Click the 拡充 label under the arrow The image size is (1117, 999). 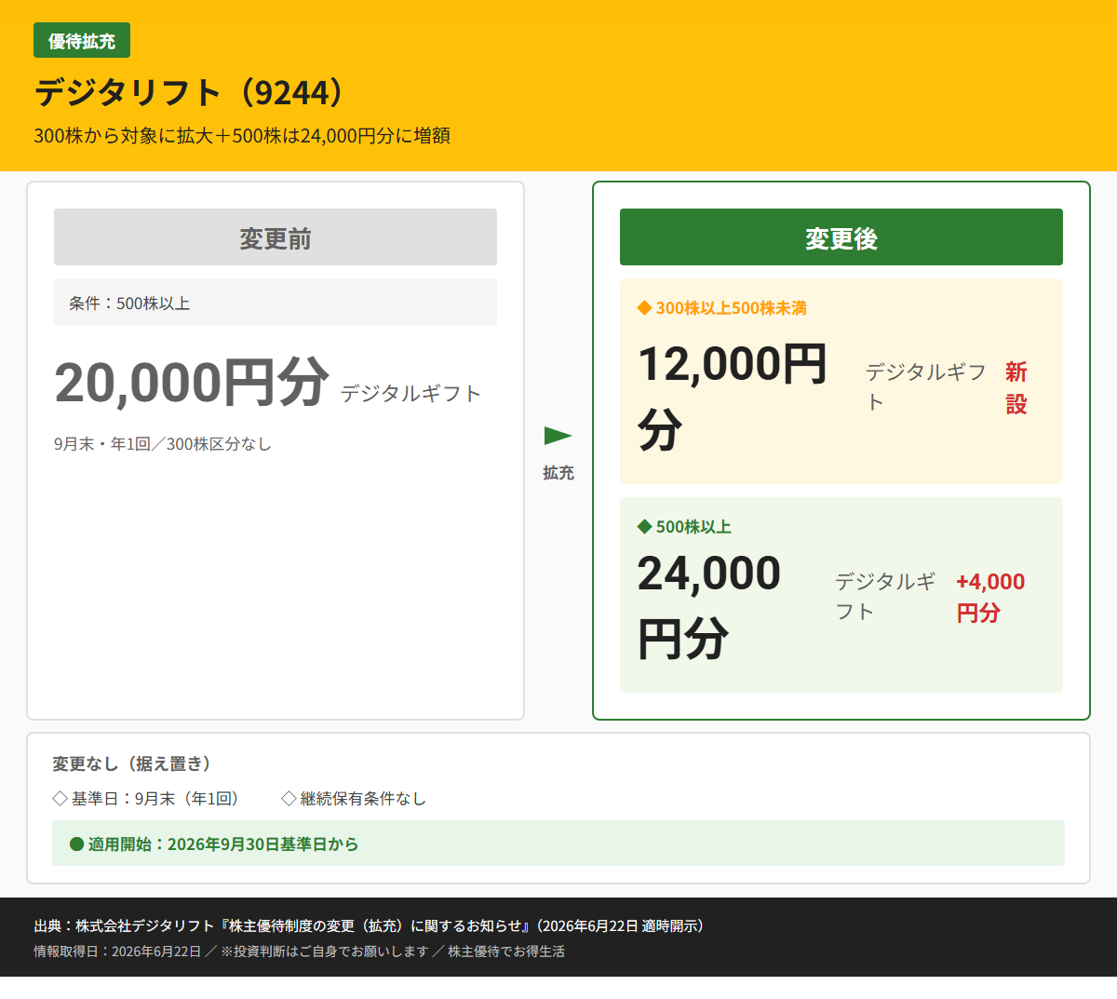click(558, 473)
